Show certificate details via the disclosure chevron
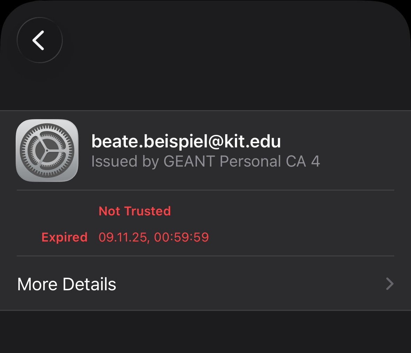This screenshot has height=353, width=411. click(x=390, y=284)
